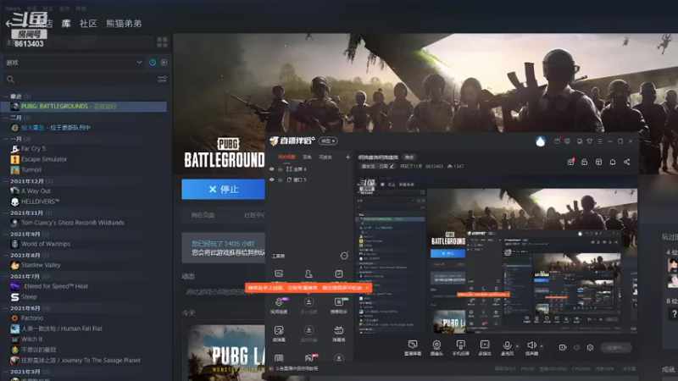The height and width of the screenshot is (381, 678).
Task: Toggle the room lock icon beside gift box
Action: coord(585,162)
